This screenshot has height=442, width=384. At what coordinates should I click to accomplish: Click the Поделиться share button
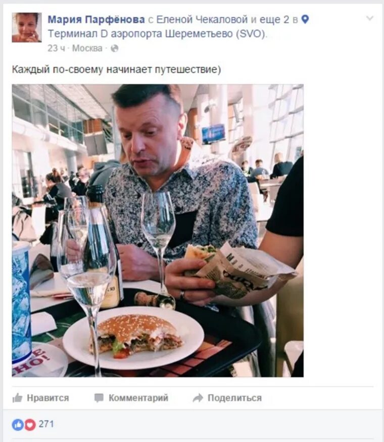(227, 398)
